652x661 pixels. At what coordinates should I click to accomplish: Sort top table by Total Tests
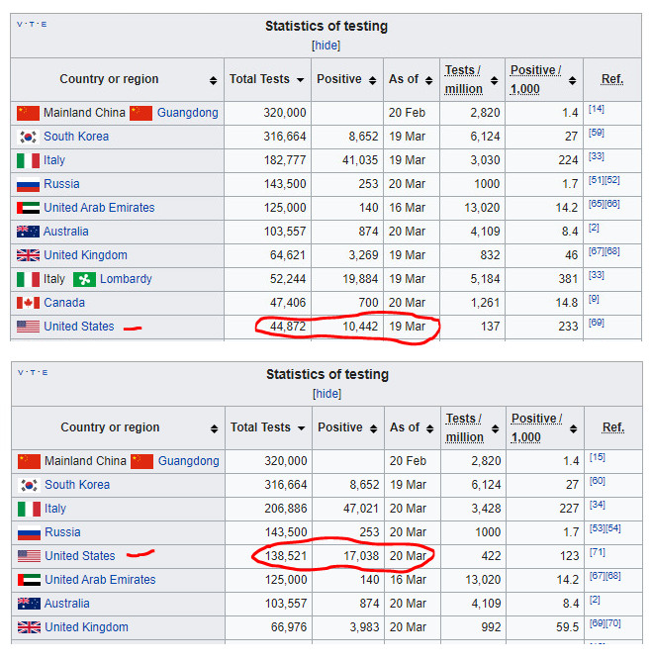(x=300, y=80)
